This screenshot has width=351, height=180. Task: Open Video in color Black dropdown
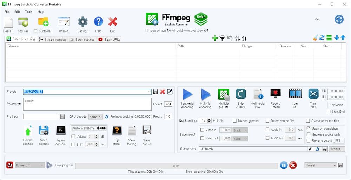point(240,130)
